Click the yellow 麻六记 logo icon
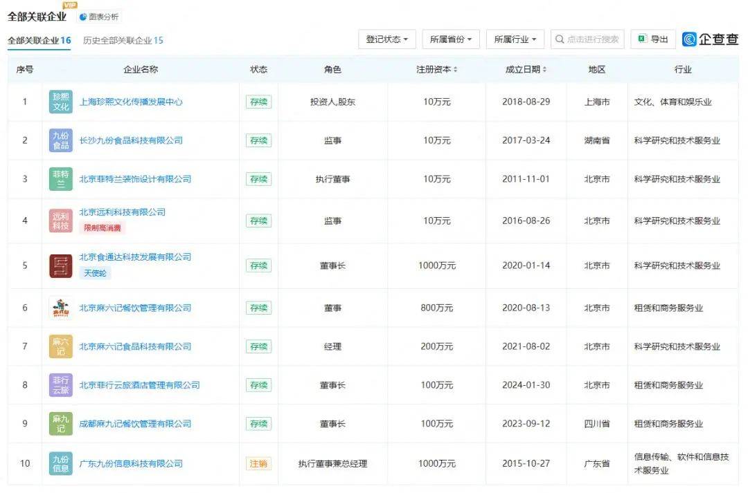Screen dimensions: 748x493 coord(60,347)
